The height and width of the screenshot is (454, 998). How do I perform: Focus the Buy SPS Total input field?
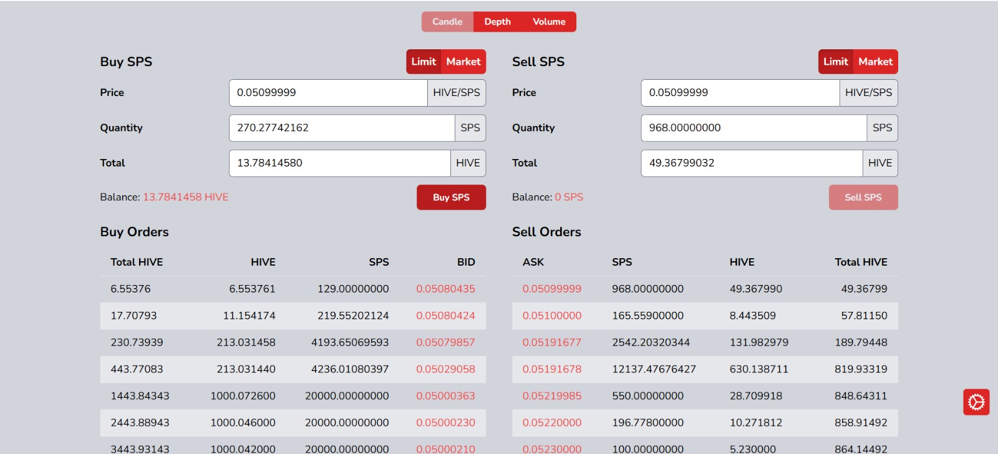coord(339,163)
